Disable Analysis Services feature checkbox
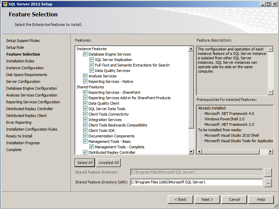The width and height of the screenshot is (279, 209). tap(85, 76)
